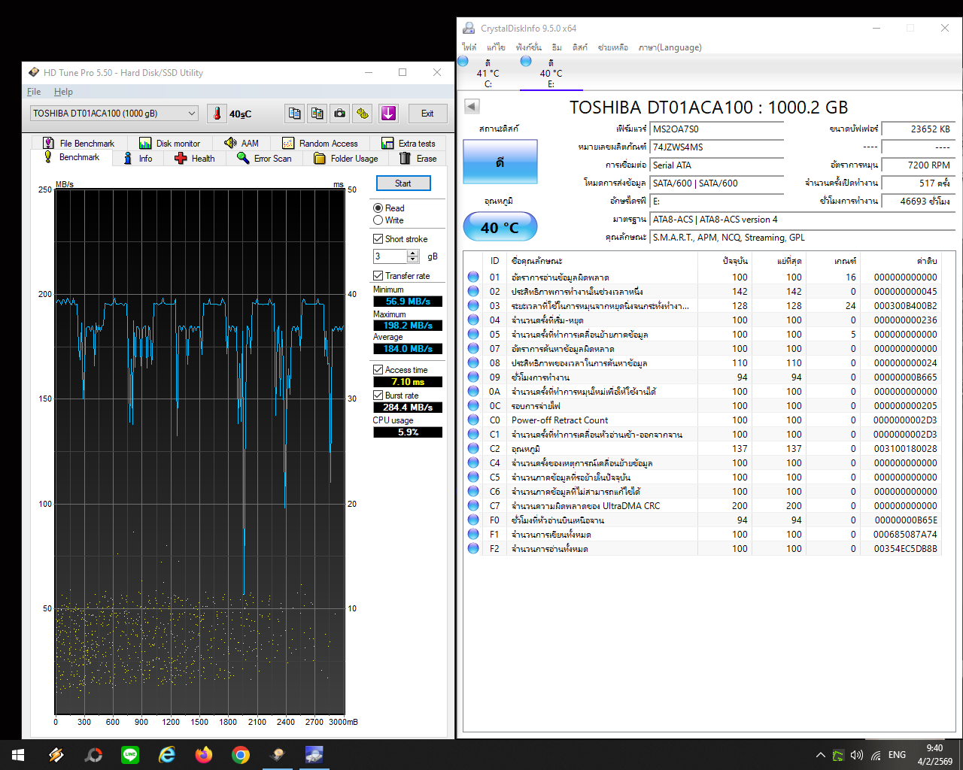Click the copy text to clipboard icon
This screenshot has height=770, width=963.
tap(295, 114)
